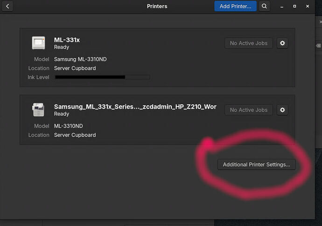Click the Samsung_ML_331x_Series multifunction printer icon
Viewport: 322px width, 226px height.
39,110
